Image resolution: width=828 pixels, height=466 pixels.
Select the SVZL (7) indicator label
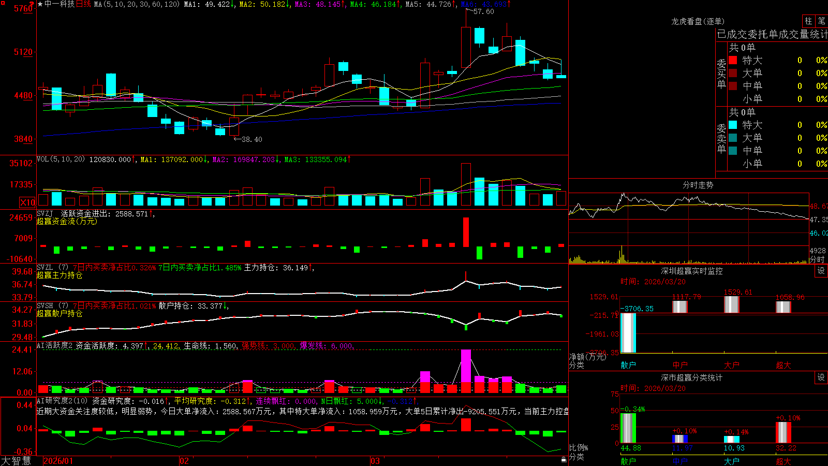tap(52, 268)
